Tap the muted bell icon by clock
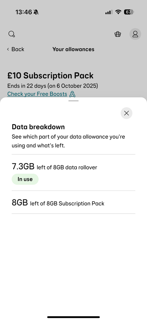The width and height of the screenshot is (147, 321). [36, 12]
